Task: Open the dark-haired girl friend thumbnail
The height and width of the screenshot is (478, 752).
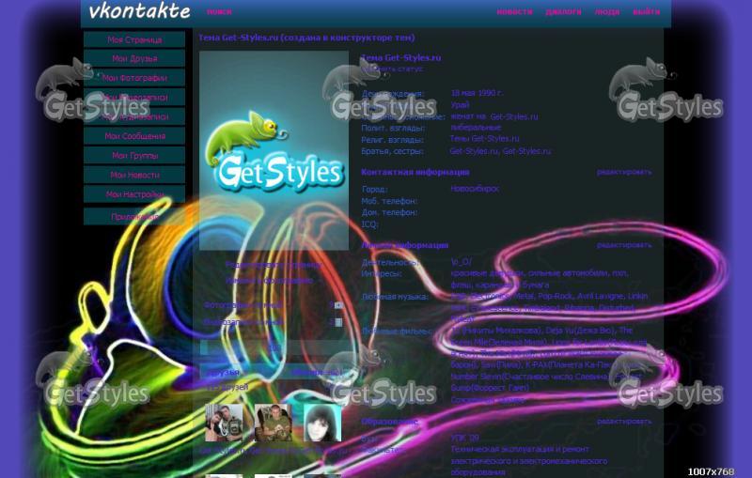Action: 322,424
